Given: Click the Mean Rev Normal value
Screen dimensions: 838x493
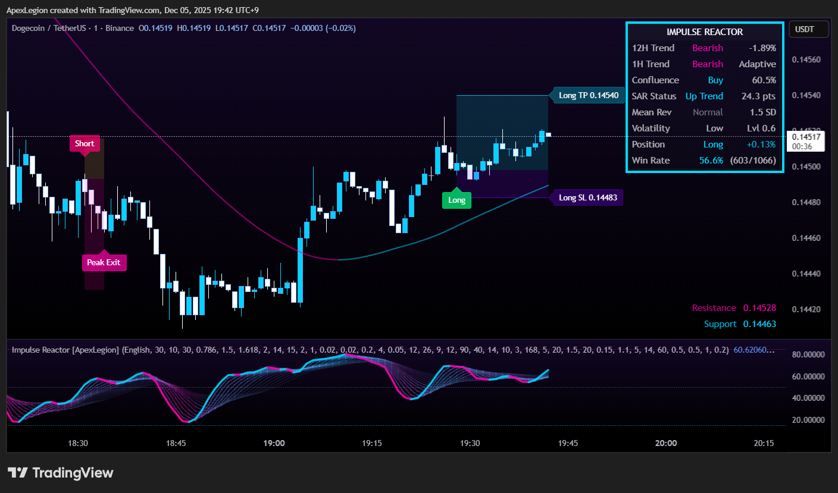Looking at the screenshot, I should [x=708, y=112].
